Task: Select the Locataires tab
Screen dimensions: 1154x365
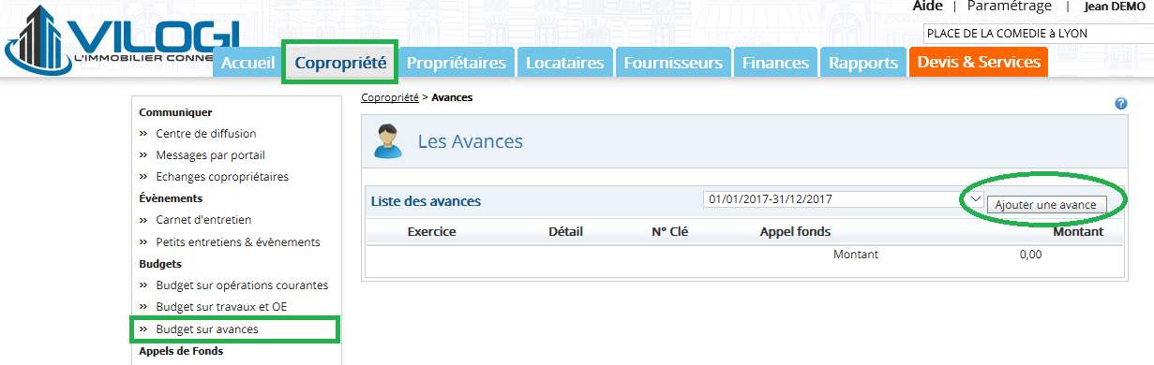Action: [565, 63]
